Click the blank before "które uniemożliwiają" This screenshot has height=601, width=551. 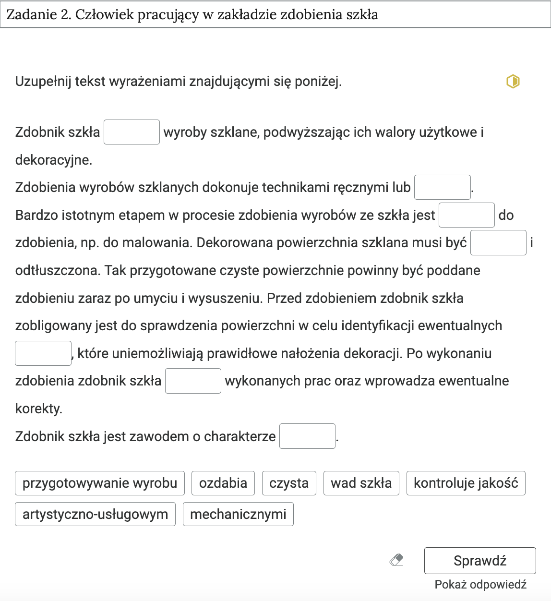coord(43,353)
